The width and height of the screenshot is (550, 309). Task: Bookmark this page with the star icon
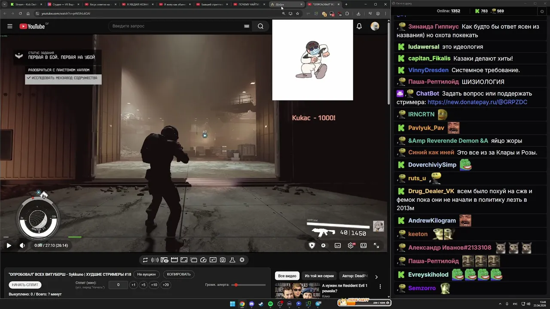tap(297, 13)
